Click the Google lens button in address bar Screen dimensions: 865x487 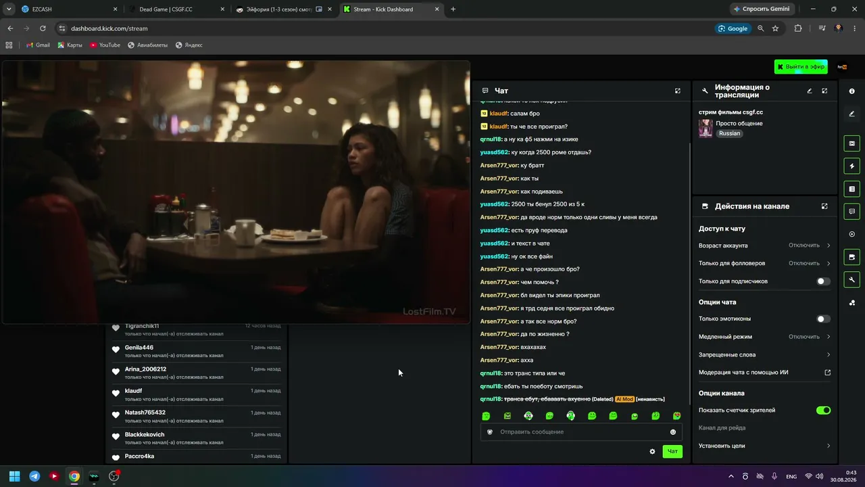click(733, 28)
